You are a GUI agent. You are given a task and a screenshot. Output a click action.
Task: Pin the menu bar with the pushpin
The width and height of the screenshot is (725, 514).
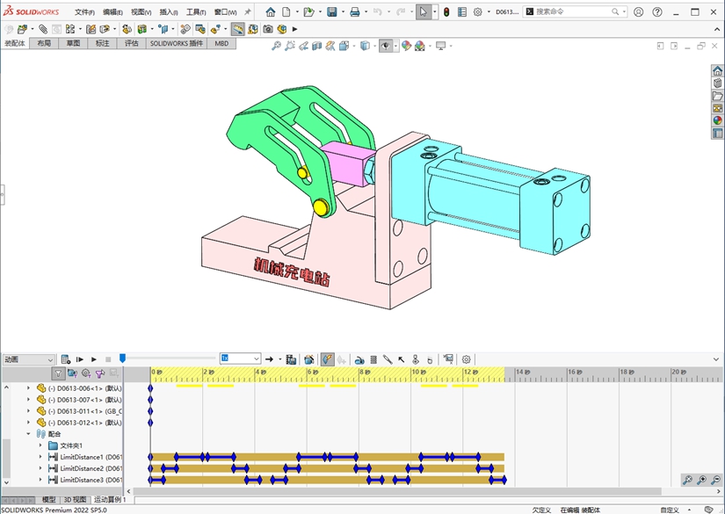tap(248, 12)
